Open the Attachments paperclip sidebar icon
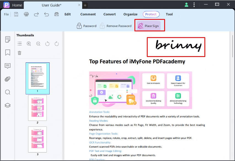 (8, 79)
